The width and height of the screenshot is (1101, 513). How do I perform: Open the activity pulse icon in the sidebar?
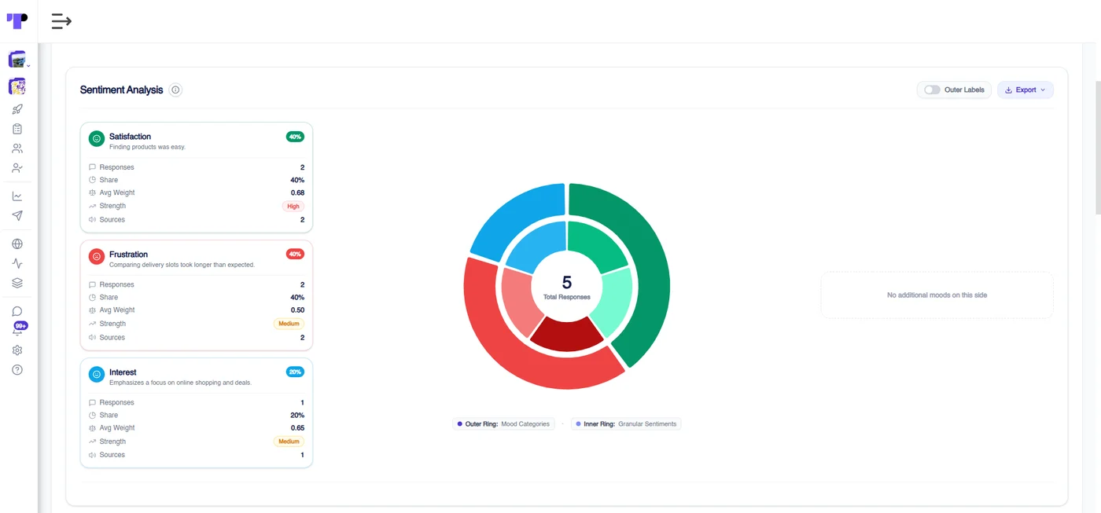[x=17, y=264]
